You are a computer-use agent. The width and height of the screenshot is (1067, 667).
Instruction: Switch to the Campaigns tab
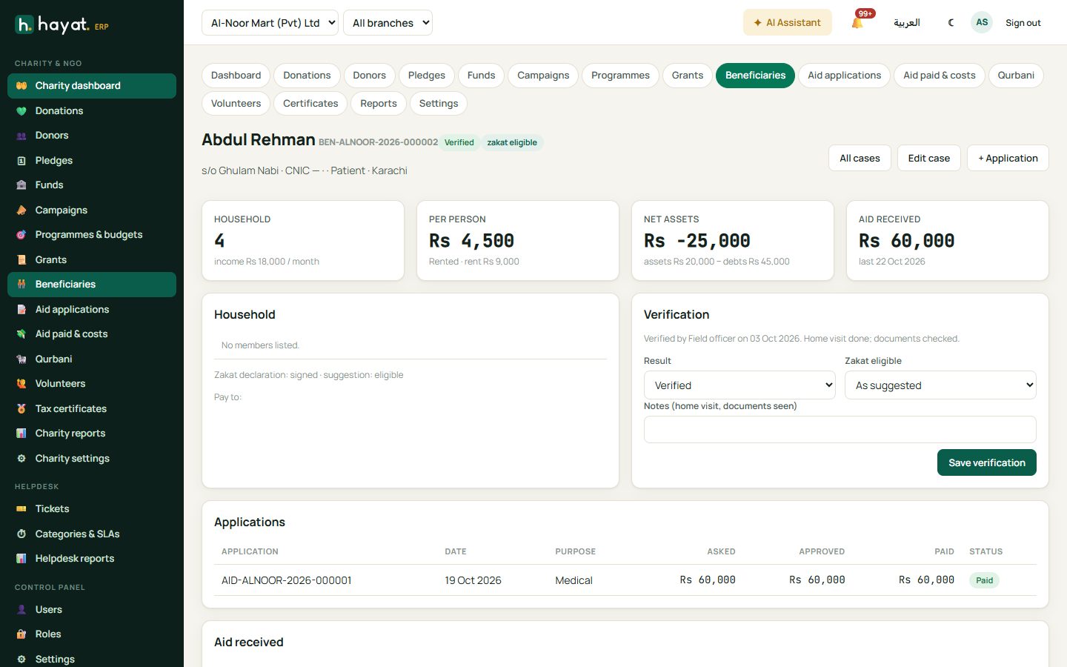[x=543, y=76]
